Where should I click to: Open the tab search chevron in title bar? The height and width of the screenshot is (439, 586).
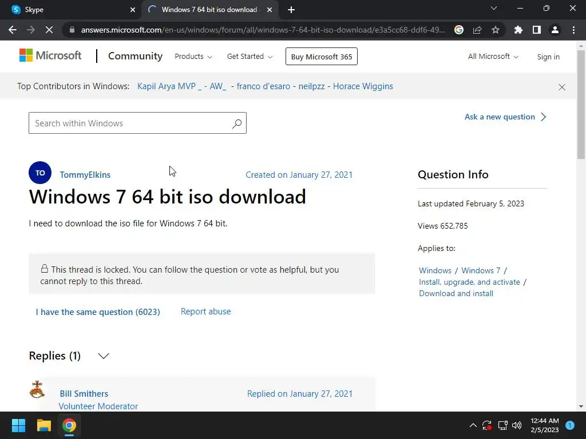pyautogui.click(x=494, y=8)
